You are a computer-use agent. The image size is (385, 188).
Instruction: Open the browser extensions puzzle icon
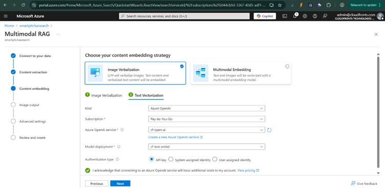point(329,5)
